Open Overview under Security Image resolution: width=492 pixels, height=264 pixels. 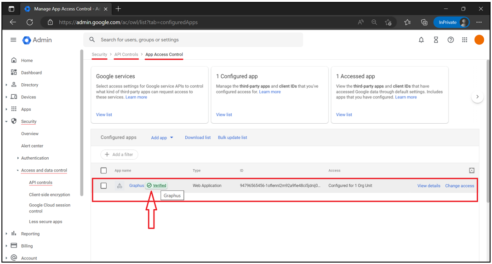pos(30,134)
